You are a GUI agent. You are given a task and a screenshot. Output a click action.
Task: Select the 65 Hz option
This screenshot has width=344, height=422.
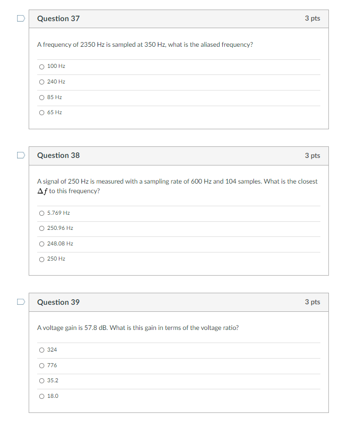pyautogui.click(x=42, y=113)
